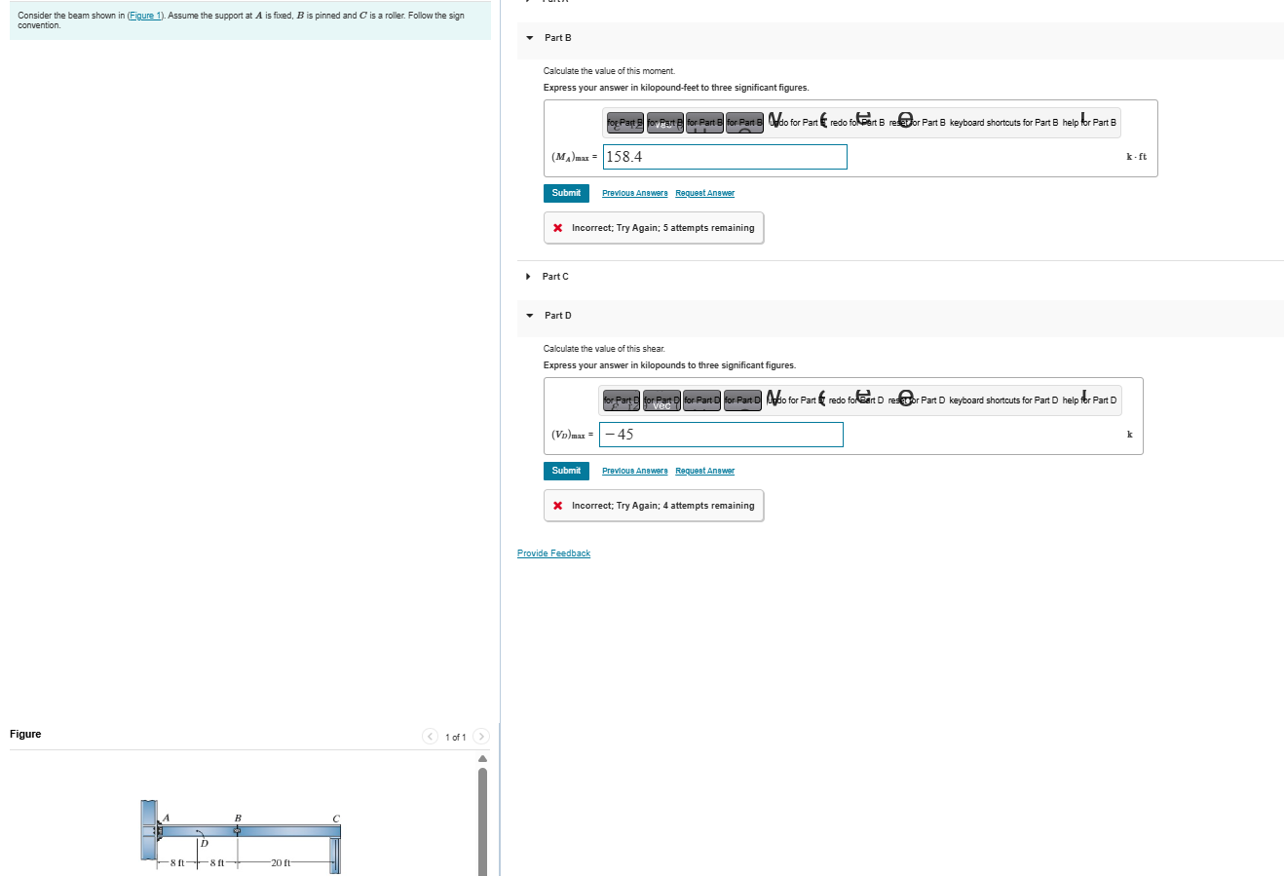
Task: Click the fourth gray toolbar button for Part B
Action: 744,124
